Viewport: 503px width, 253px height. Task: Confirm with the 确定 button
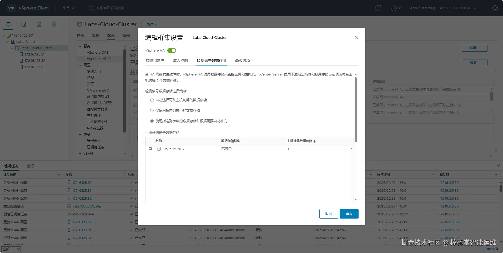(x=349, y=214)
